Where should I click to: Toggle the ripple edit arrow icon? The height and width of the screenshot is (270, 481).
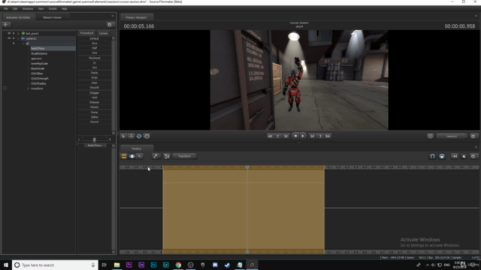pyautogui.click(x=454, y=157)
